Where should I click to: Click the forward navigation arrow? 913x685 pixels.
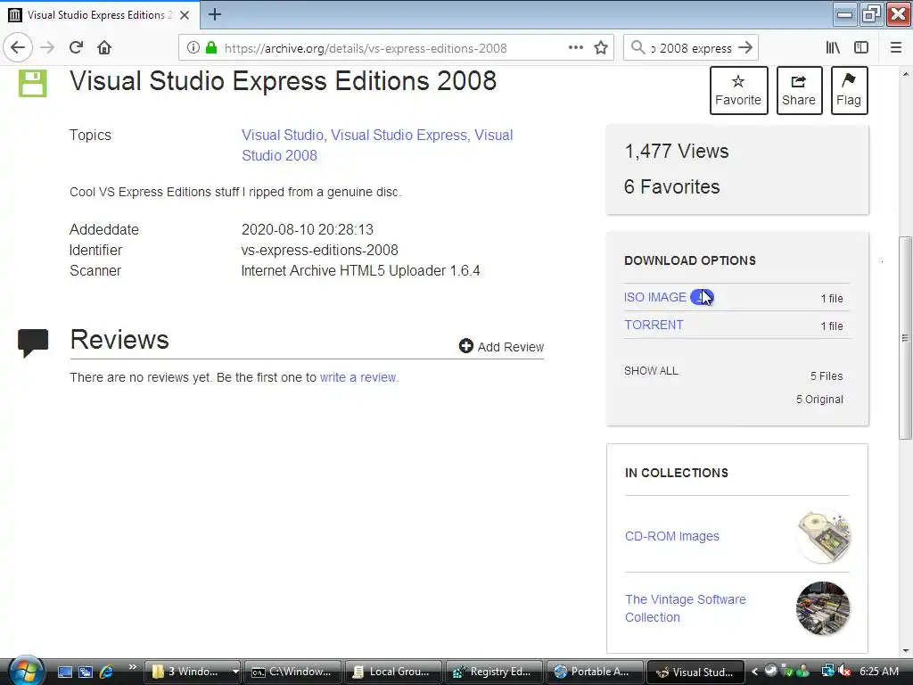click(x=48, y=48)
